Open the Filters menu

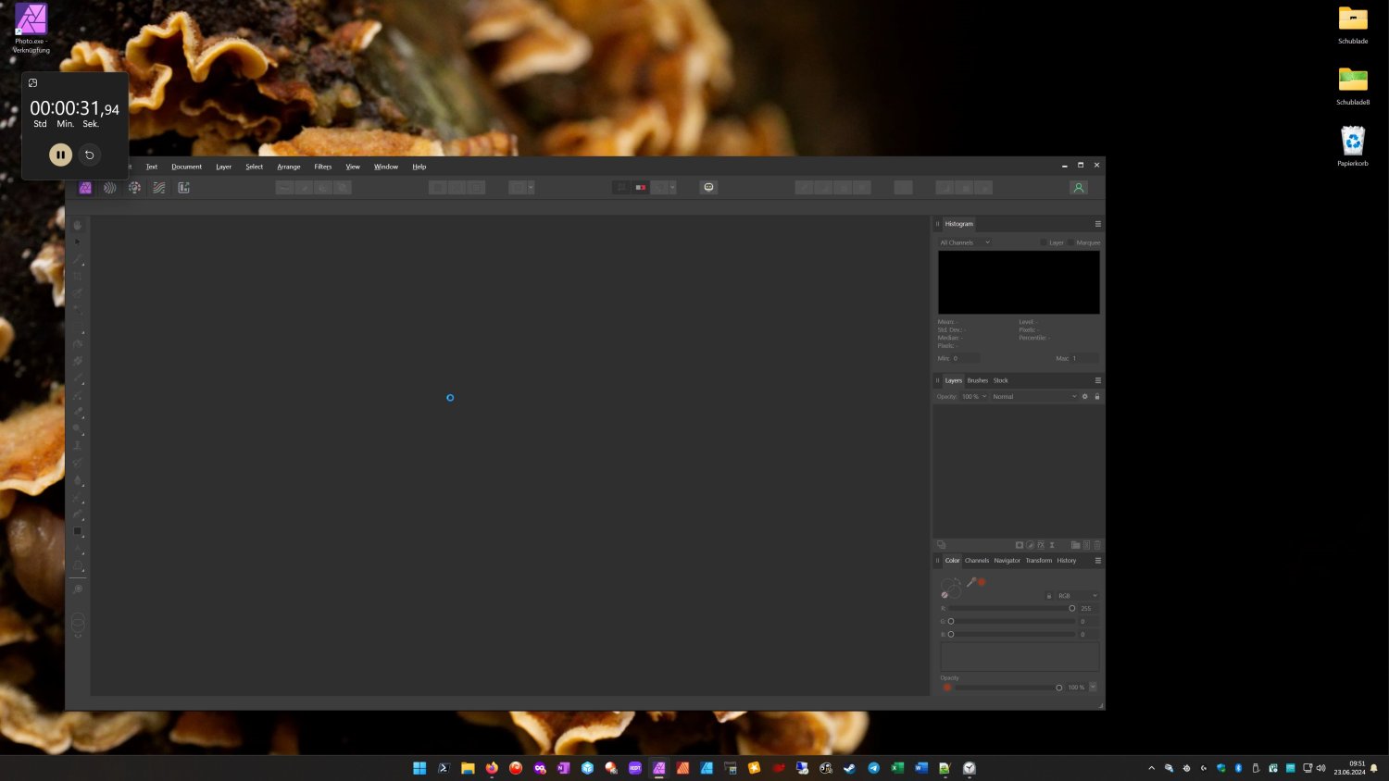(x=322, y=167)
